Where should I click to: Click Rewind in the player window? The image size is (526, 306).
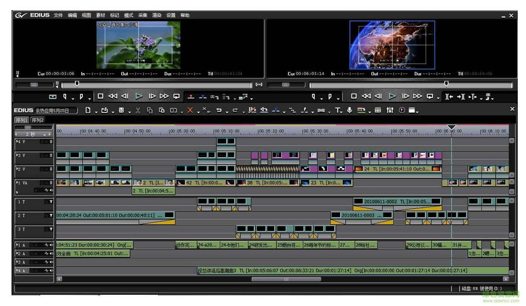pos(113,96)
